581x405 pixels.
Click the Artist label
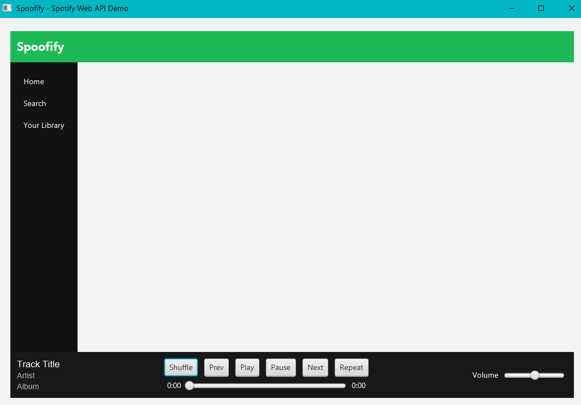coord(26,375)
